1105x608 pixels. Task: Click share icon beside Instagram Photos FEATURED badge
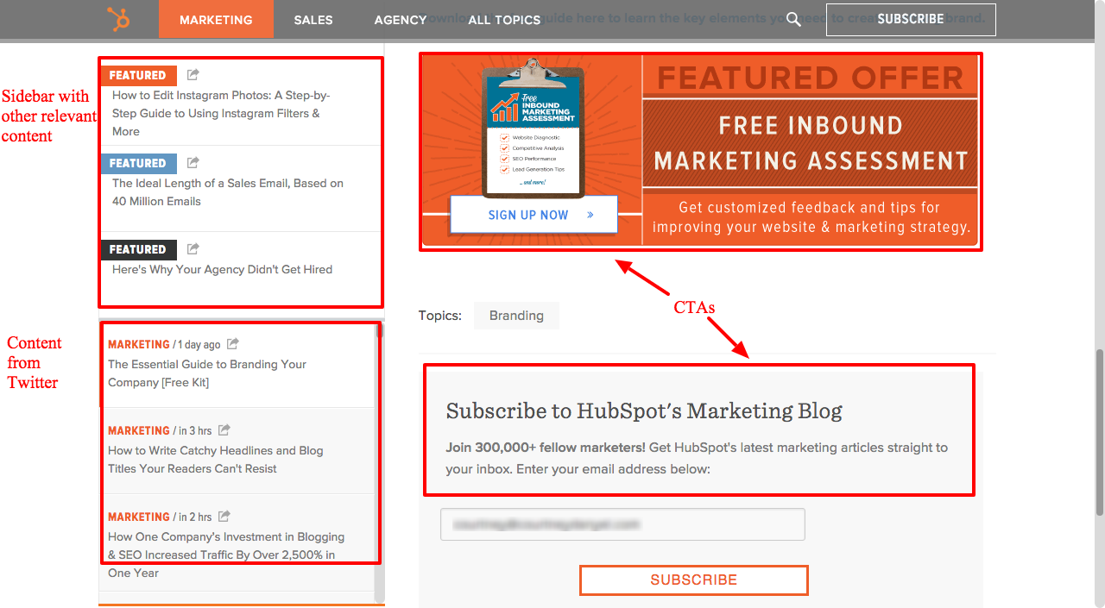tap(193, 75)
